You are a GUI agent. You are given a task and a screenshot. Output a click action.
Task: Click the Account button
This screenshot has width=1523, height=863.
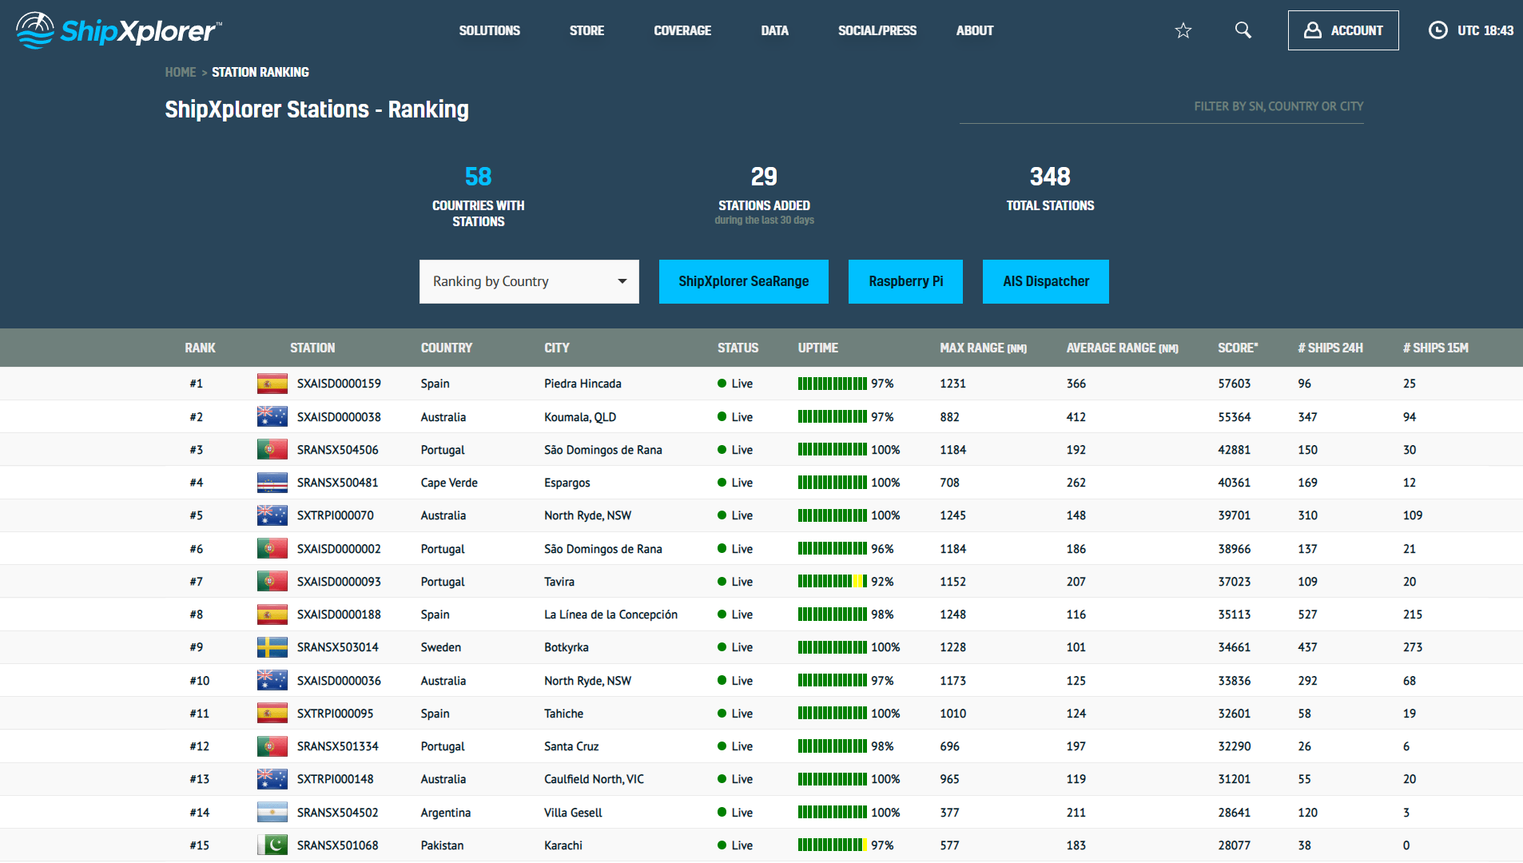[1343, 30]
